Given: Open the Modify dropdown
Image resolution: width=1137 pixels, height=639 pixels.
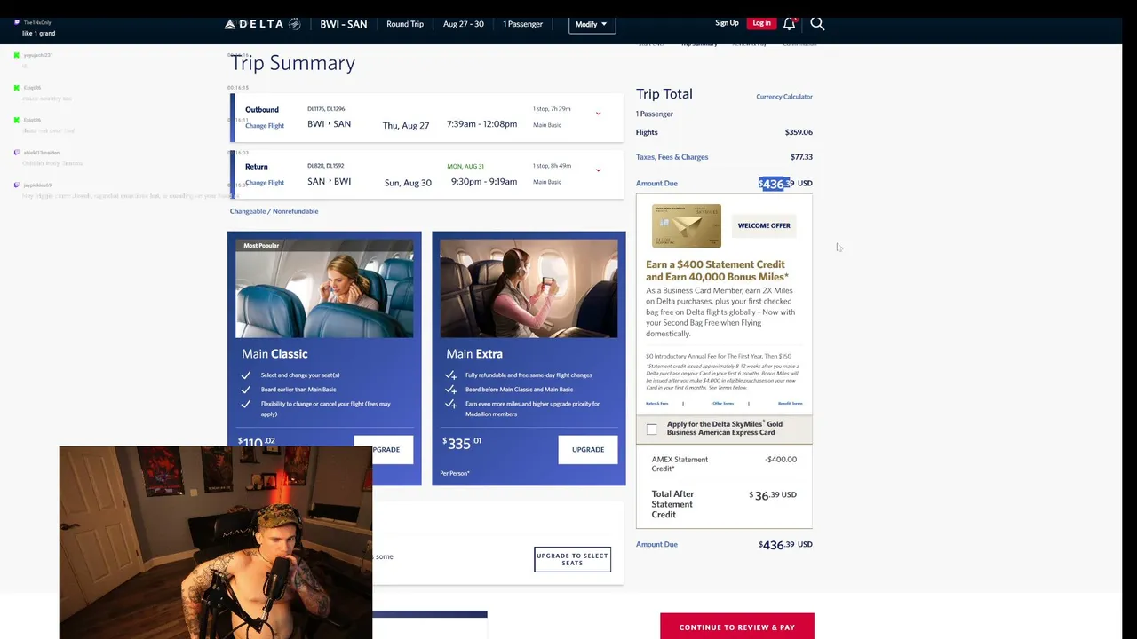Looking at the screenshot, I should 592,24.
